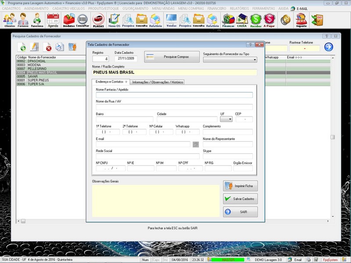Open the Menu OS icon
This screenshot has height=263, width=351.
115,20
